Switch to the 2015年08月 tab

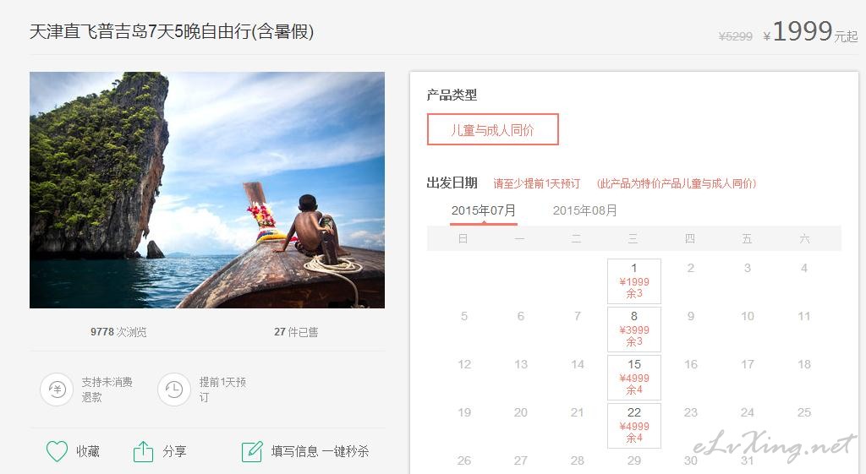(585, 210)
